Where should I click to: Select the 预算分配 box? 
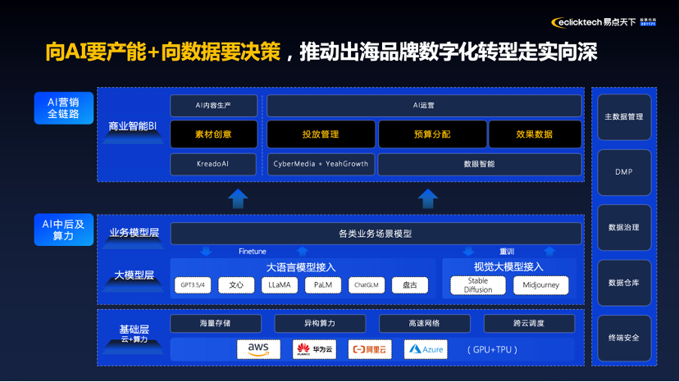(x=431, y=134)
